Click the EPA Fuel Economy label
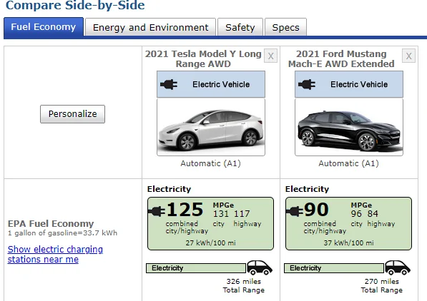Viewport: 427px width, 301px height. click(x=51, y=223)
